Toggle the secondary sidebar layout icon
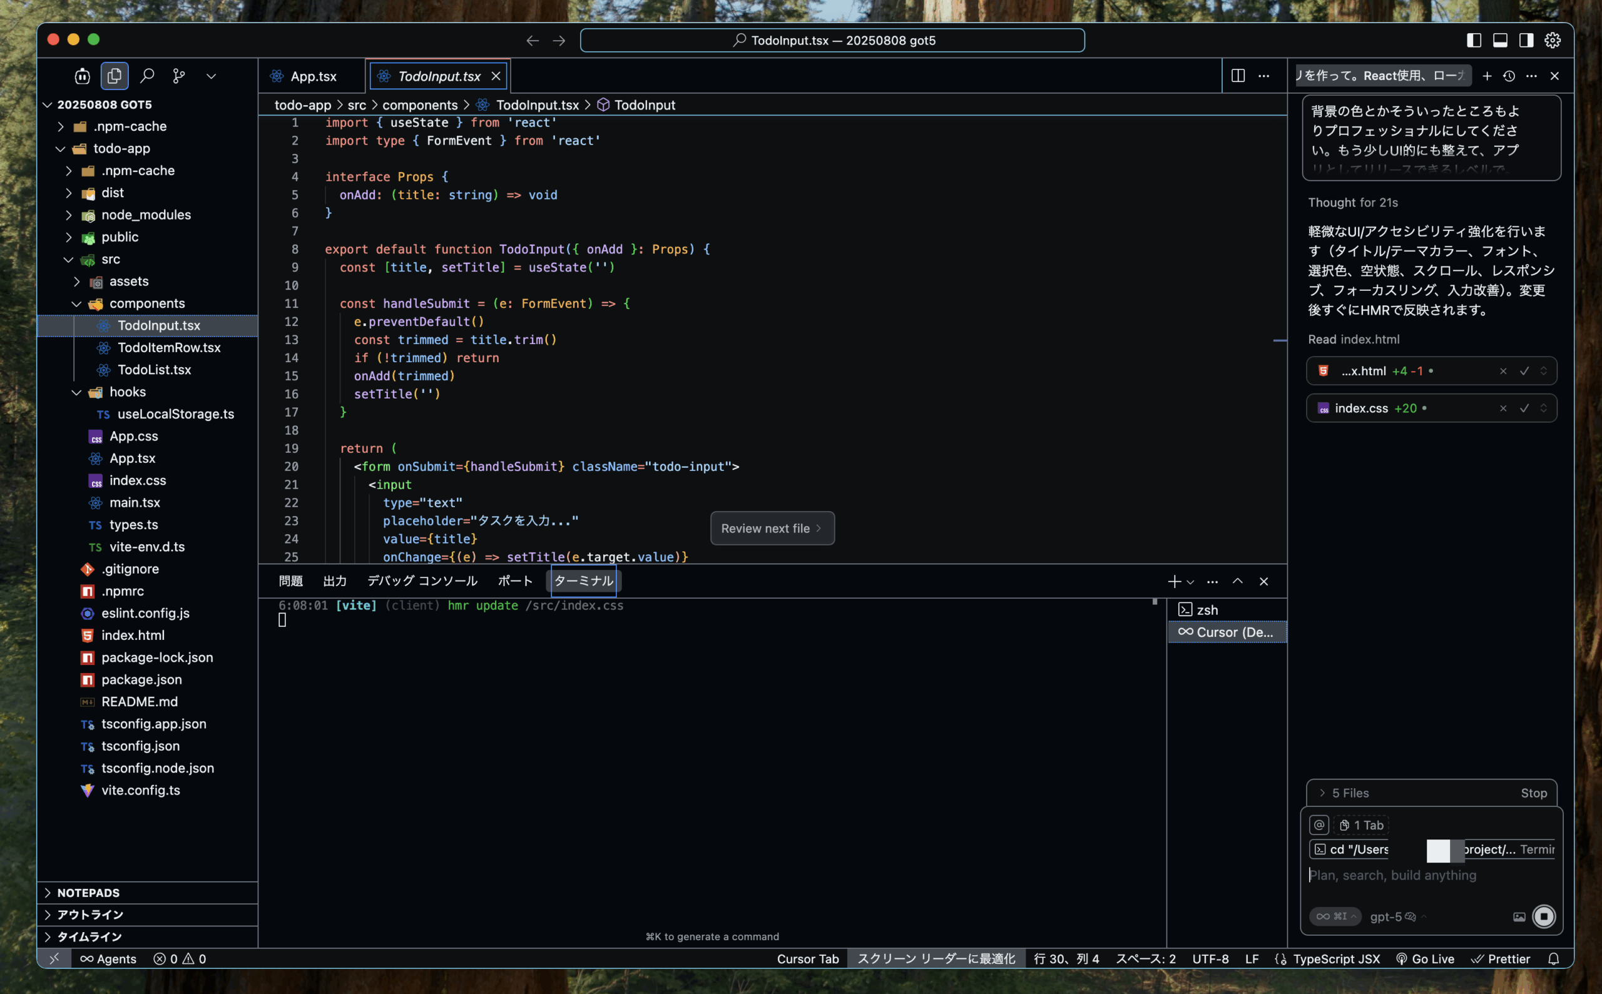The image size is (1602, 994). [x=1526, y=40]
